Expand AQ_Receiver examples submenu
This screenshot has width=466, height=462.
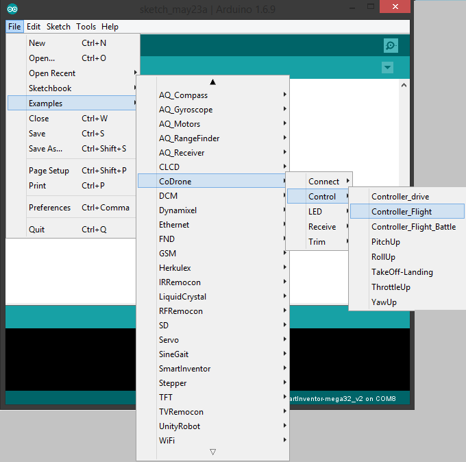pos(212,153)
